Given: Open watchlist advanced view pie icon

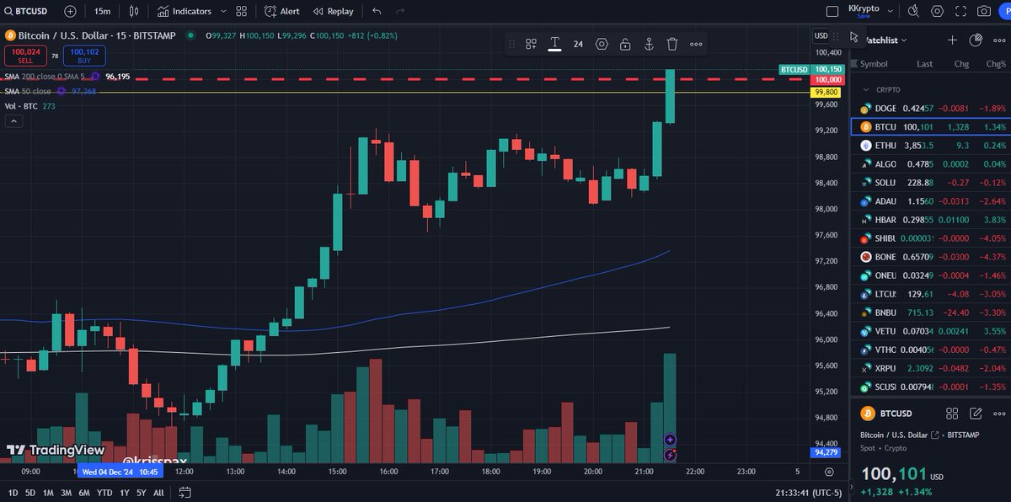Looking at the screenshot, I should coord(976,40).
